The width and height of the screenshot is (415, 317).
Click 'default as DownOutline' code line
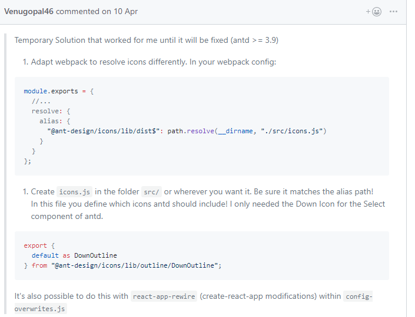coord(74,255)
